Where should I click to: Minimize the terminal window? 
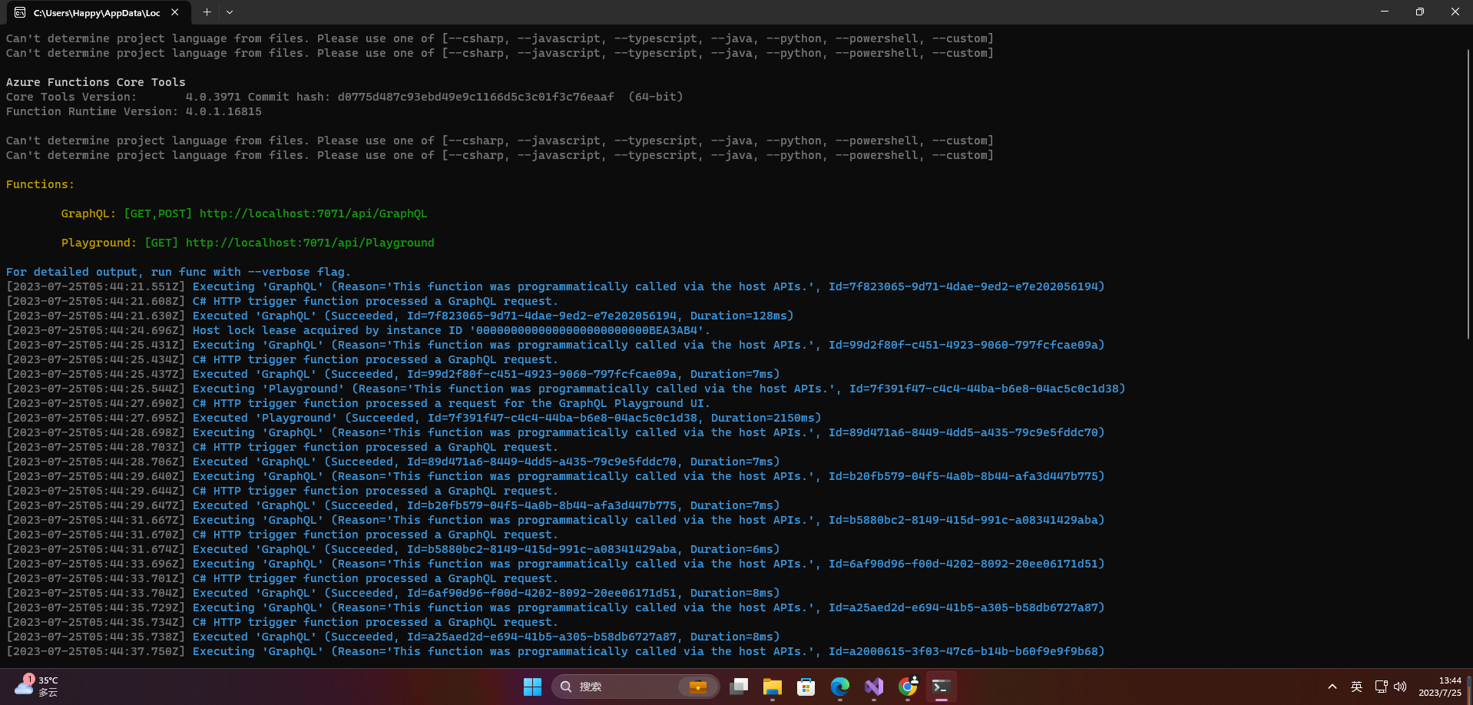(x=1385, y=12)
